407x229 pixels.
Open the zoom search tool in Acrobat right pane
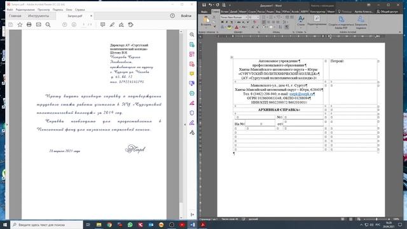tap(192, 35)
